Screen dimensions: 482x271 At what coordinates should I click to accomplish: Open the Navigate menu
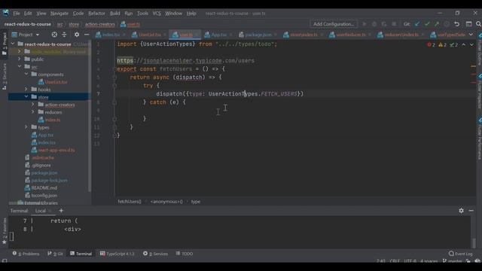coord(59,14)
